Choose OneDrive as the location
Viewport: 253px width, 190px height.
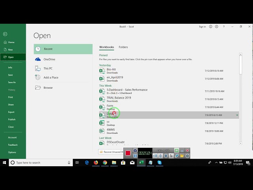click(x=63, y=59)
